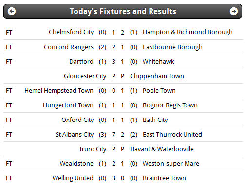Open Eastbourne Borough team page
This screenshot has height=190, width=245.
pos(172,47)
